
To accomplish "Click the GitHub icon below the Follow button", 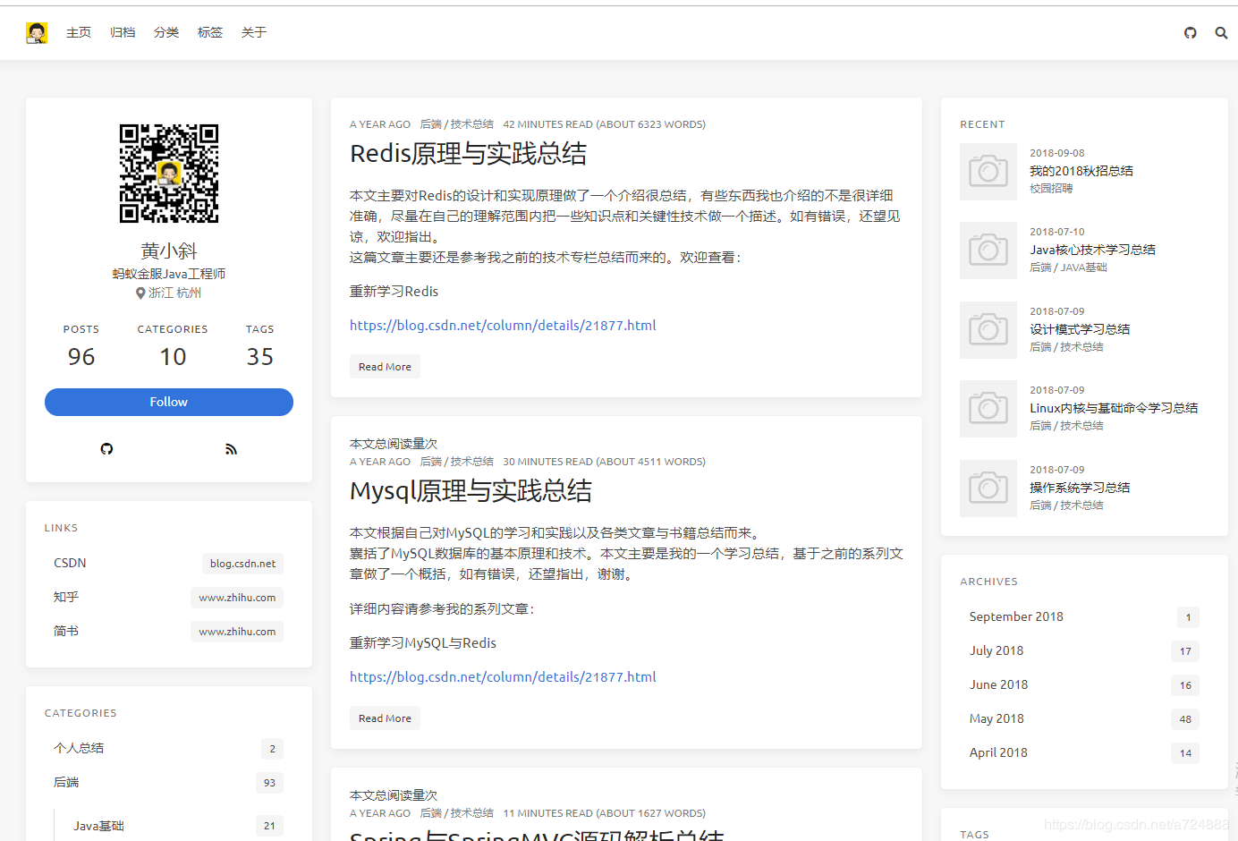I will pyautogui.click(x=106, y=448).
